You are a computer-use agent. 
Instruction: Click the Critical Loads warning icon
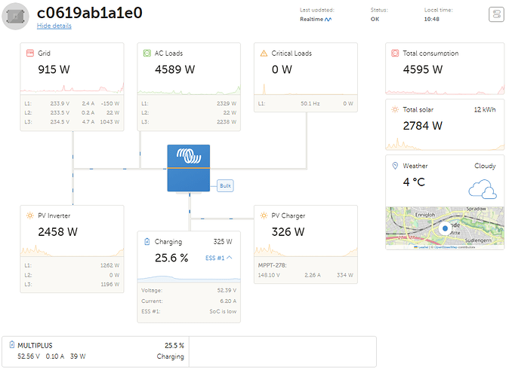pyautogui.click(x=264, y=53)
